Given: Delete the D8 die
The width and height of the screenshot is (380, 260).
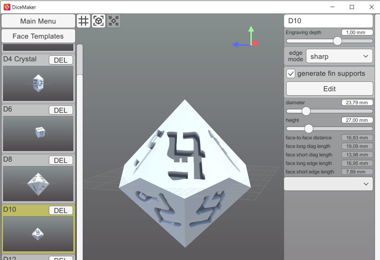Looking at the screenshot, I should pos(61,160).
